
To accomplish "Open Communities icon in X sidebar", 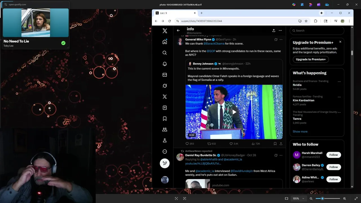I will pos(165,130).
